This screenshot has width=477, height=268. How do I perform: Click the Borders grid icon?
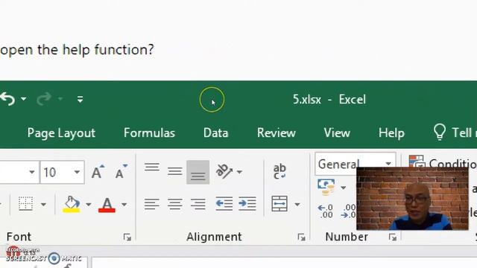[25, 203]
